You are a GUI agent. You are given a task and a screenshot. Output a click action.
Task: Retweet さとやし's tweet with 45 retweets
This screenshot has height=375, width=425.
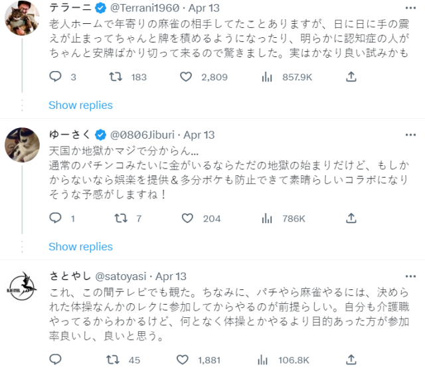point(115,360)
